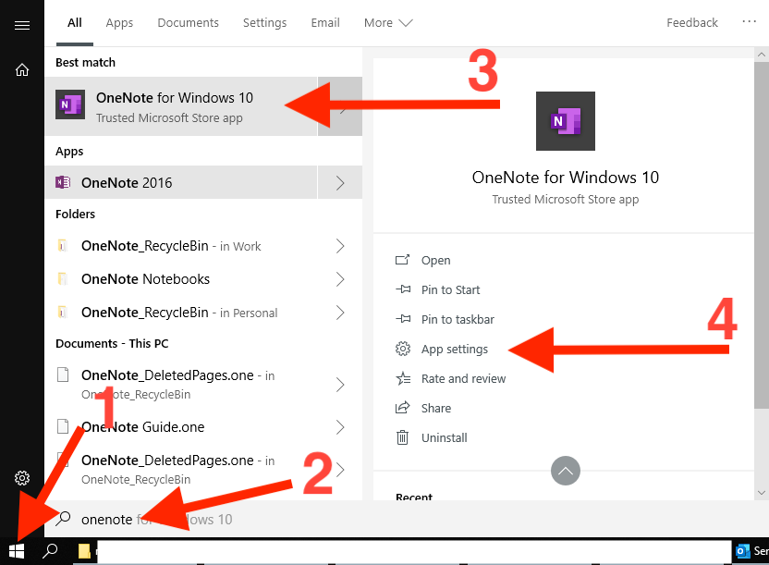Click the folder icon for OneNote_RecycleBin in Work
Viewport: 769px width, 565px height.
click(62, 245)
